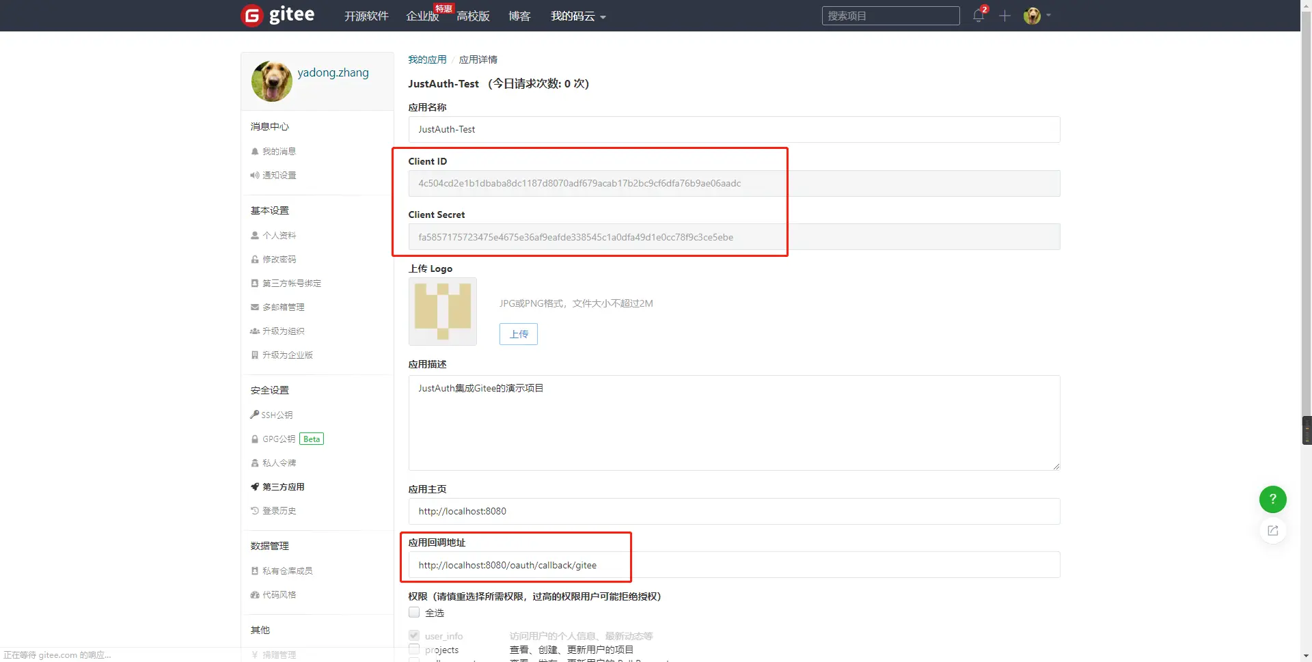This screenshot has height=662, width=1312.
Task: Click the palette icon beside 代码风格
Action: coord(255,595)
